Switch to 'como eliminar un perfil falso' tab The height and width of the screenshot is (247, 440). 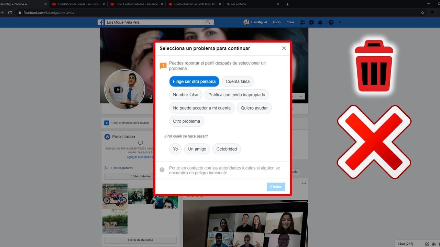(x=194, y=4)
